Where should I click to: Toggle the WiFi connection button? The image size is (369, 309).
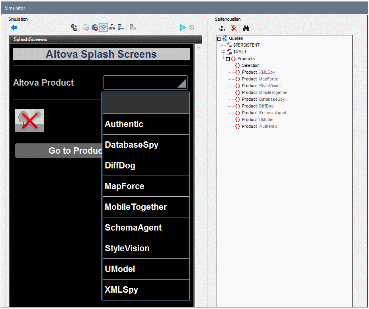point(103,28)
